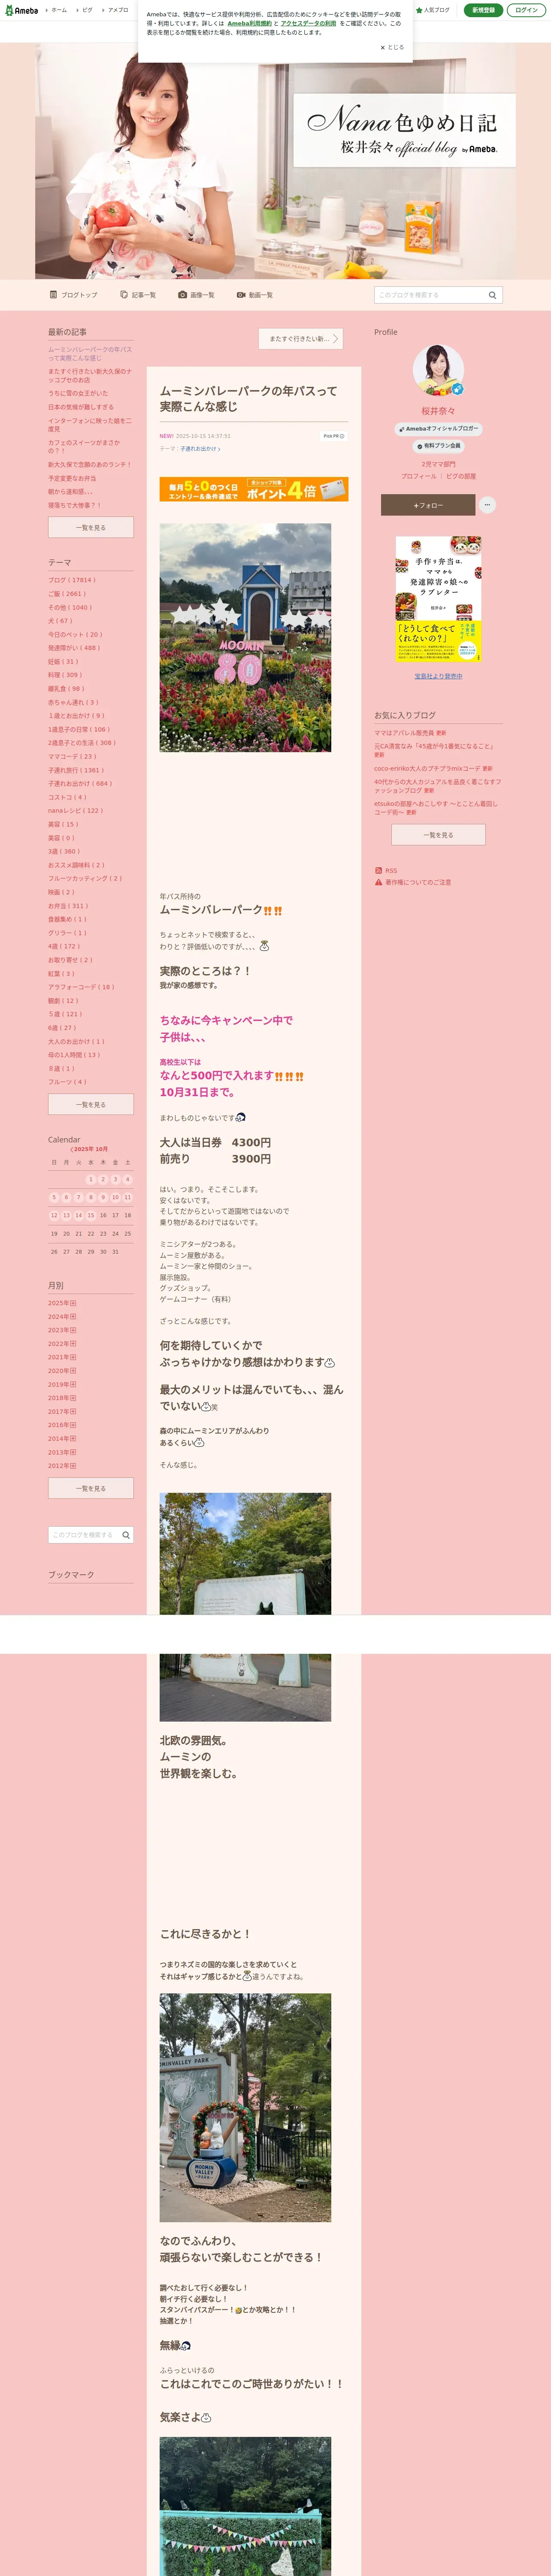Open the three-dot more options next to follow
Viewport: 551px width, 2576px height.
(487, 505)
